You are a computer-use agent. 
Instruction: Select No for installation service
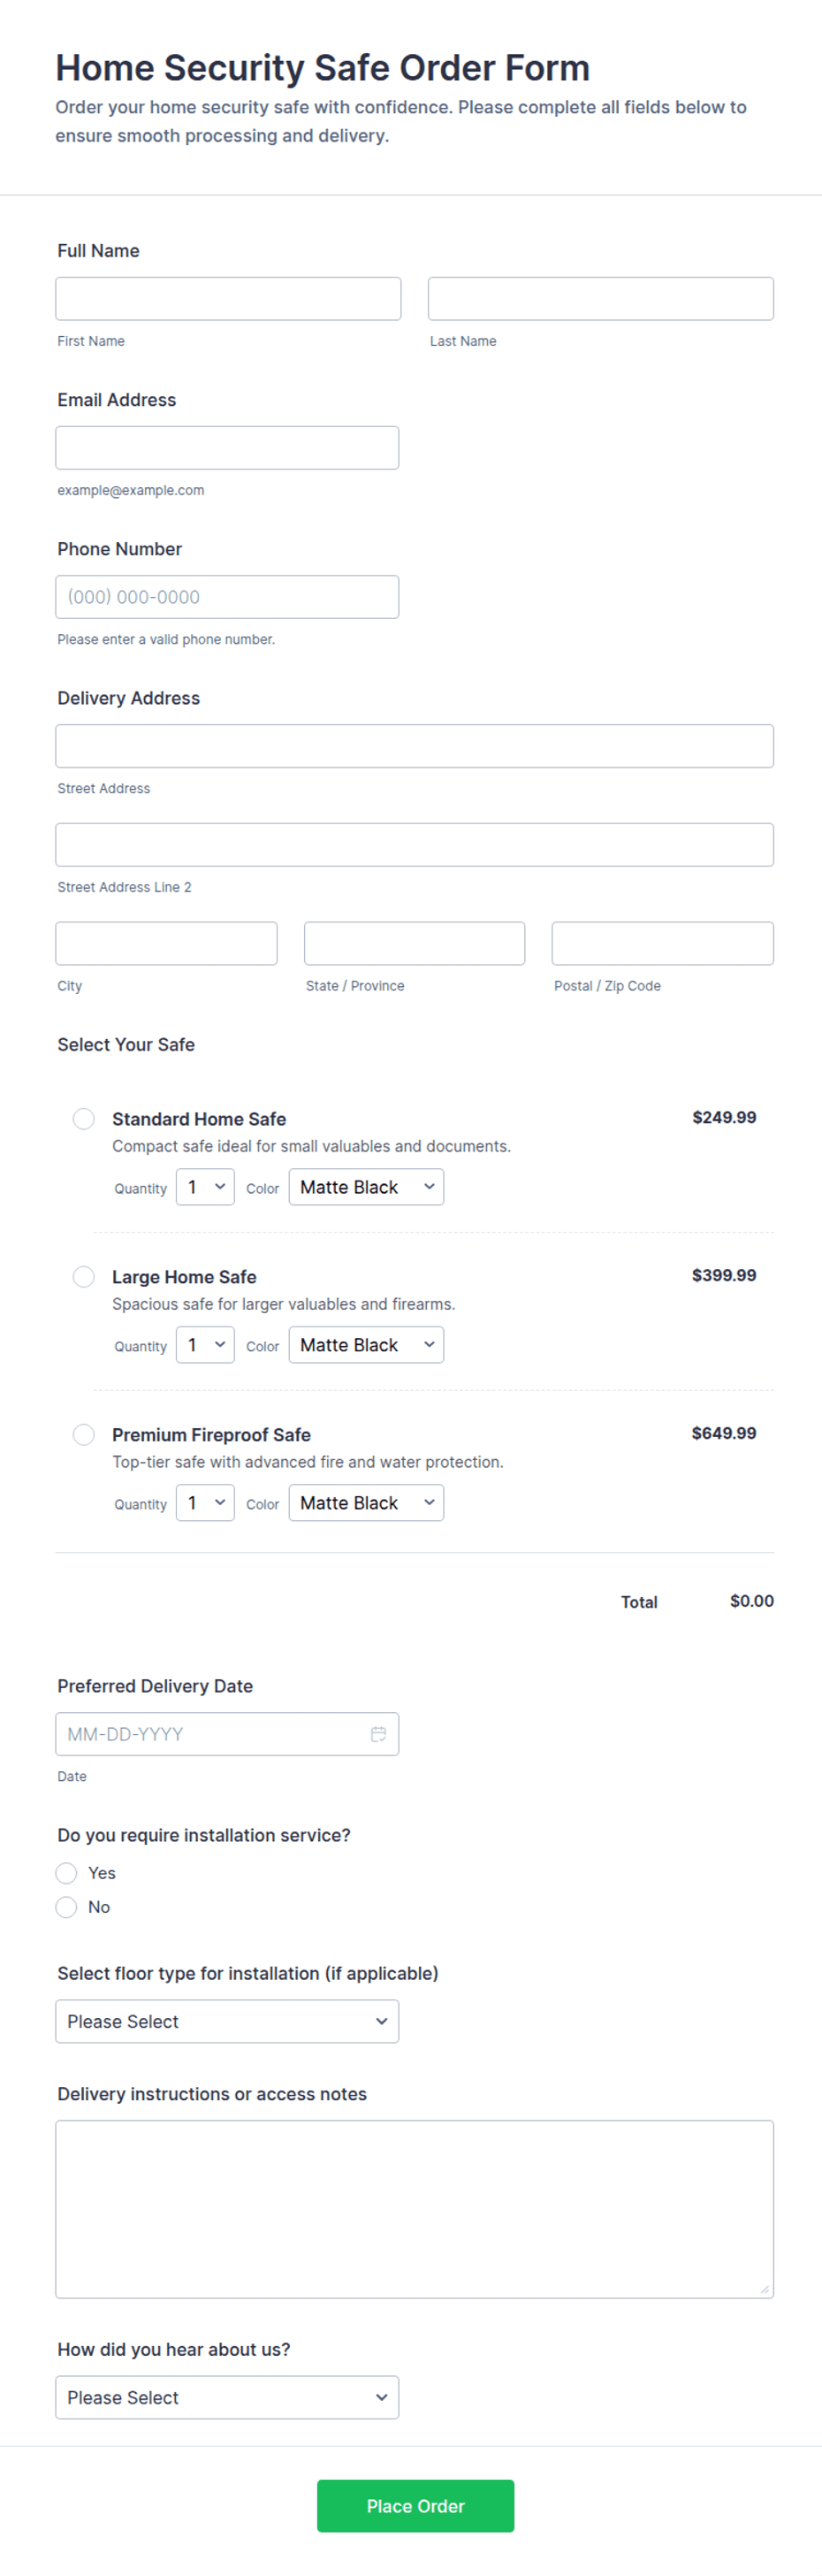coord(66,1907)
